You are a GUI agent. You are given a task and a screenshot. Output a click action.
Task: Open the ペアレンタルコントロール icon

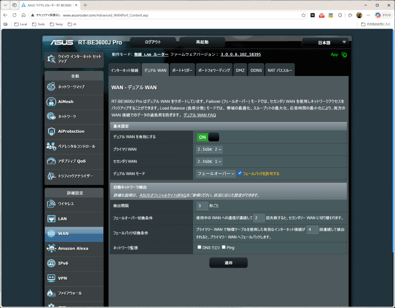pyautogui.click(x=51, y=146)
